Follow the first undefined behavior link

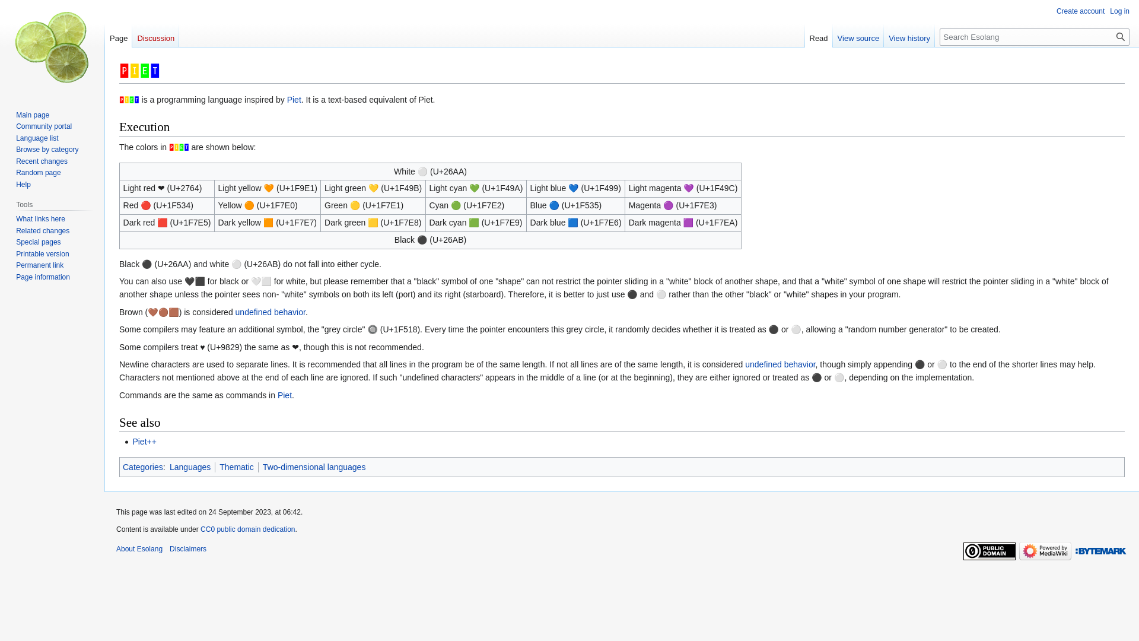click(270, 312)
